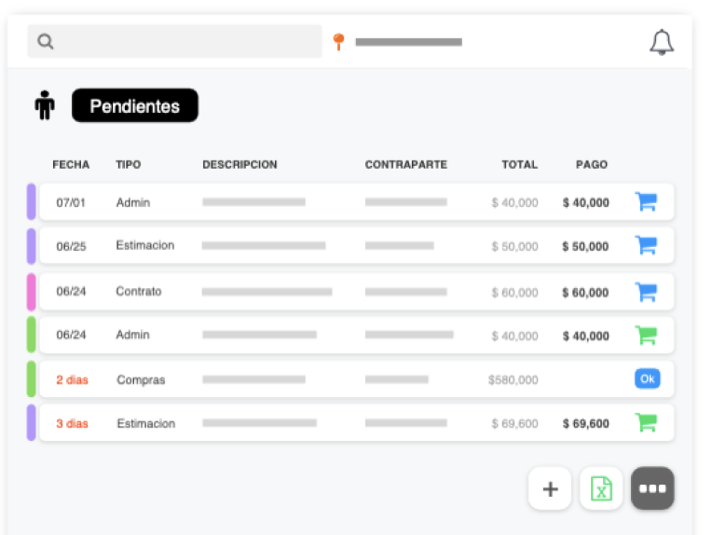This screenshot has height=535, width=712.
Task: Click green cart on 3 dias Estimacion row
Action: point(646,423)
